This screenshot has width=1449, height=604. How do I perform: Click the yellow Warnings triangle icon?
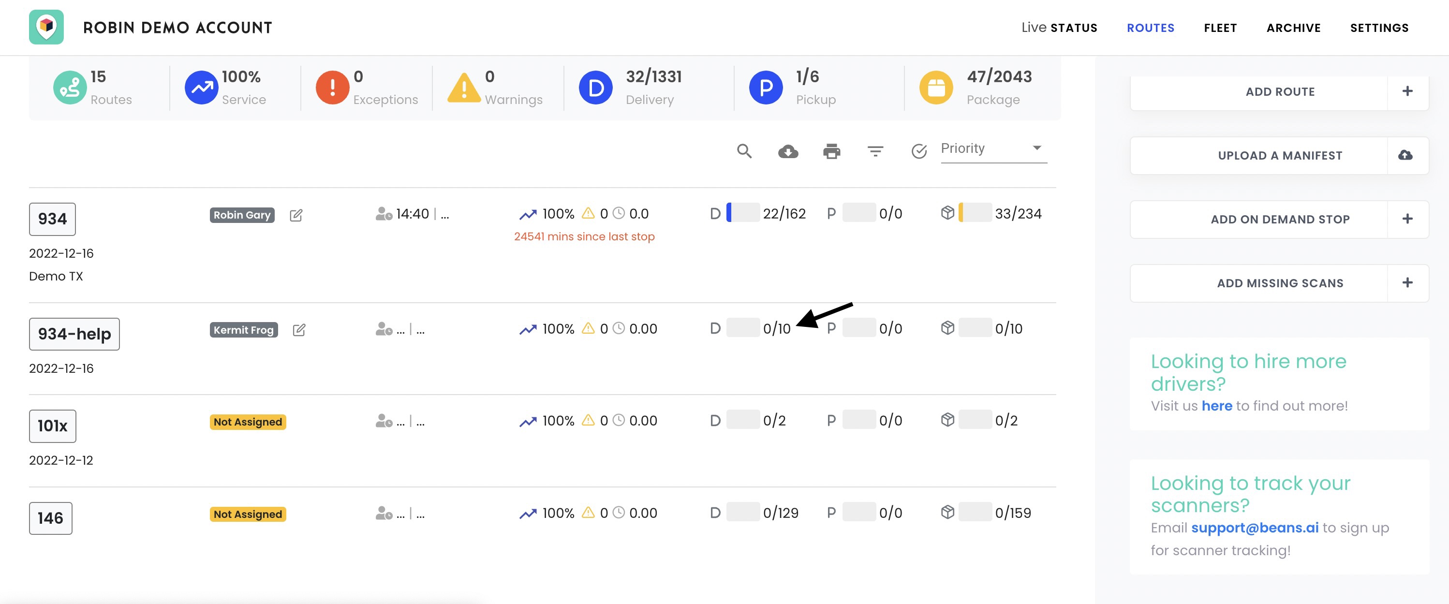[x=463, y=88]
